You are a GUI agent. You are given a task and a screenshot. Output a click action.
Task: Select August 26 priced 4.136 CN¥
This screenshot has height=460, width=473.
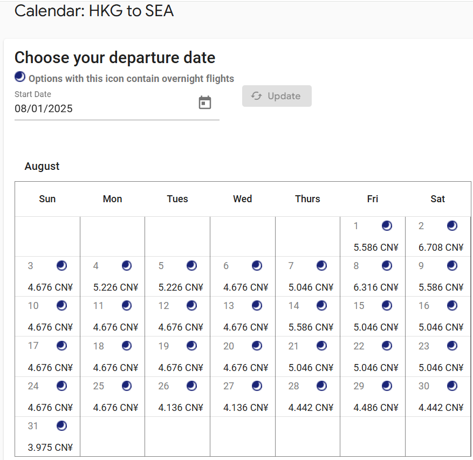177,397
